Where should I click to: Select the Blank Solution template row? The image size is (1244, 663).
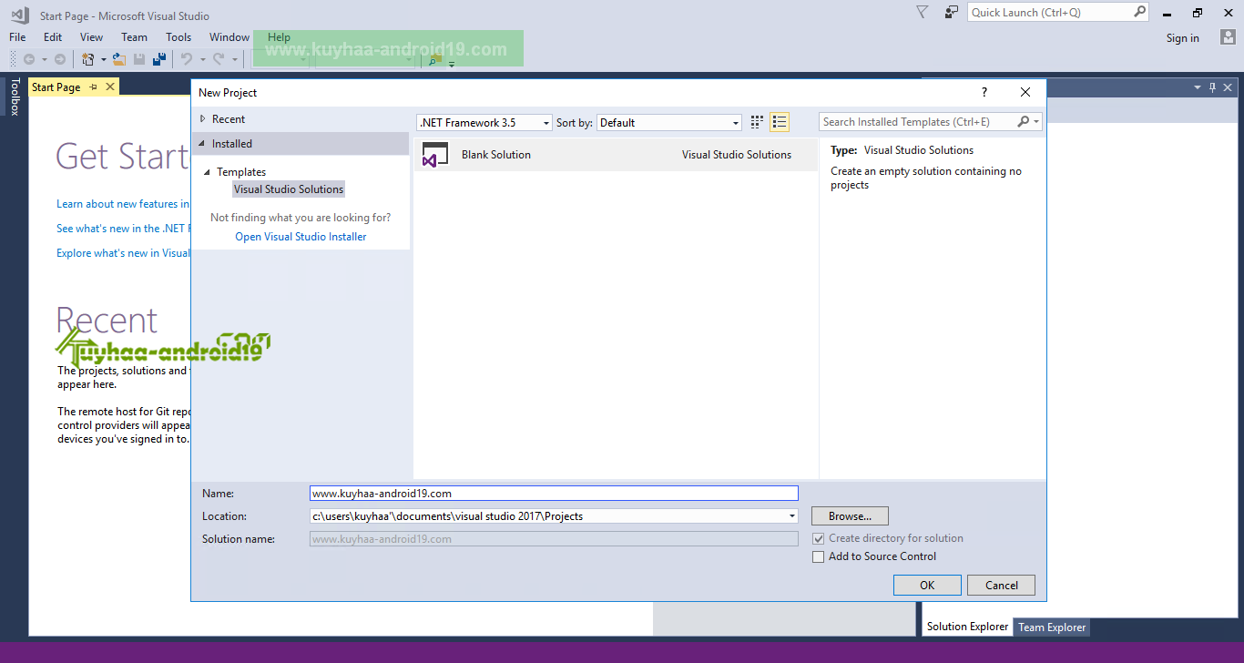[616, 155]
